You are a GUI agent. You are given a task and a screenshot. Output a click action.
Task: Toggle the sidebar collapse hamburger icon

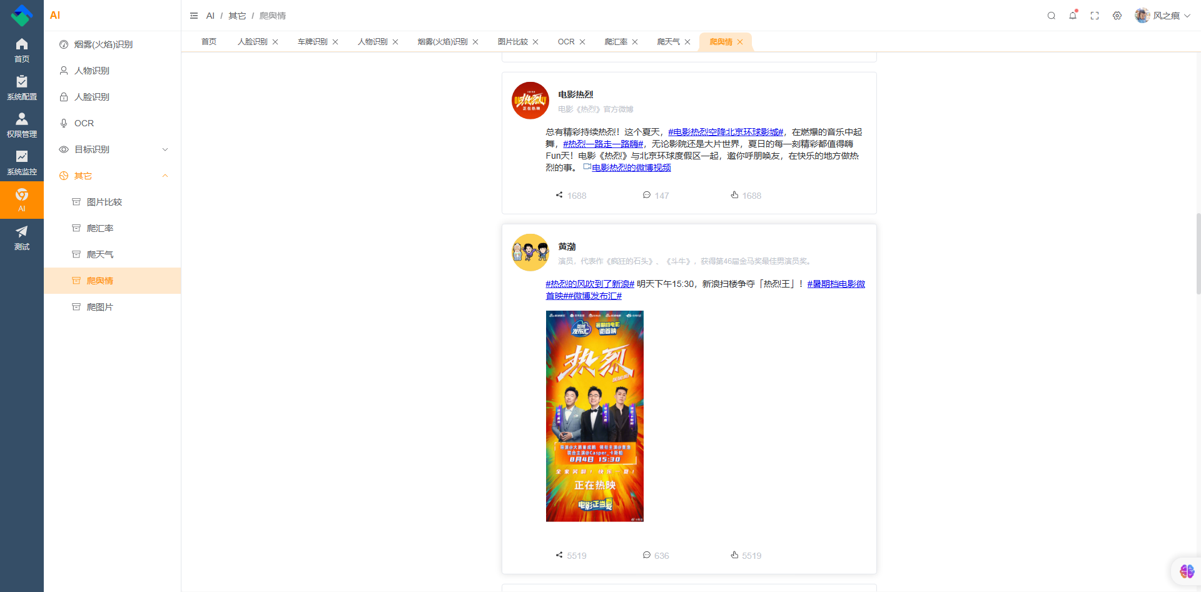click(194, 16)
